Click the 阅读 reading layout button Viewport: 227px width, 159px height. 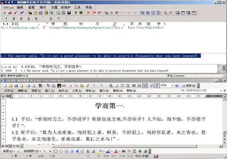[x=189, y=85]
